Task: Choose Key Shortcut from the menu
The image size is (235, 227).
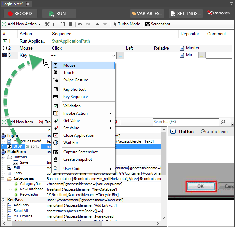Action: [83, 89]
